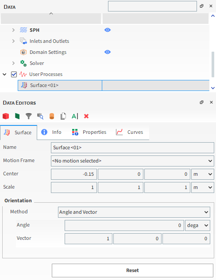
Task: Click the cubes with magnifier inspect icon
Action: [40, 116]
